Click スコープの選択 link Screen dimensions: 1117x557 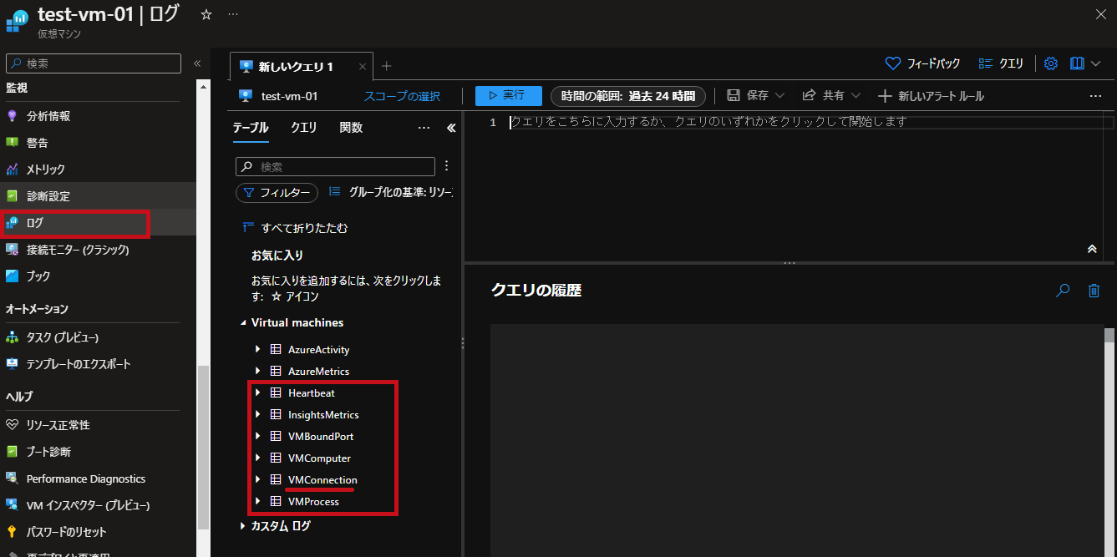[x=401, y=96]
